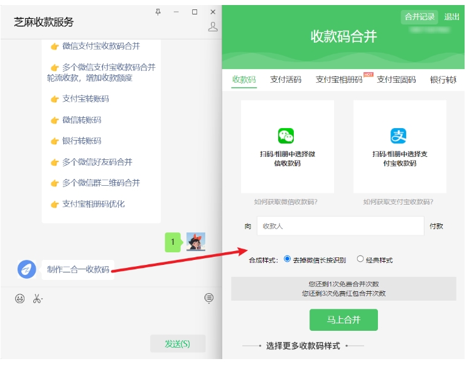Click the 合并记录 button
Screen dimensions: 469x376
point(419,17)
